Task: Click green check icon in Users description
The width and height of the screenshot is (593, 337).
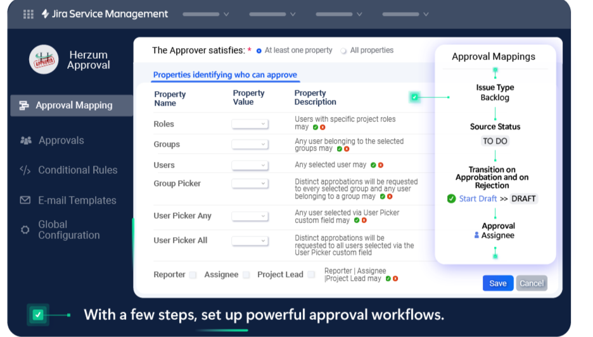Action: (373, 165)
